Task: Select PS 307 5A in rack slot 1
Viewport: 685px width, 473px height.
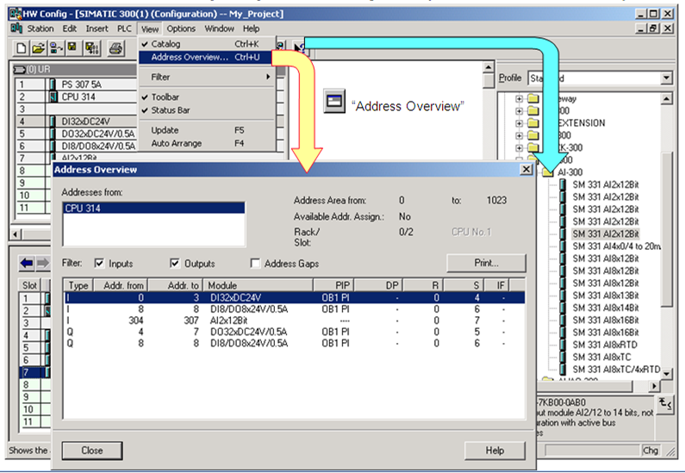Action: 82,84
